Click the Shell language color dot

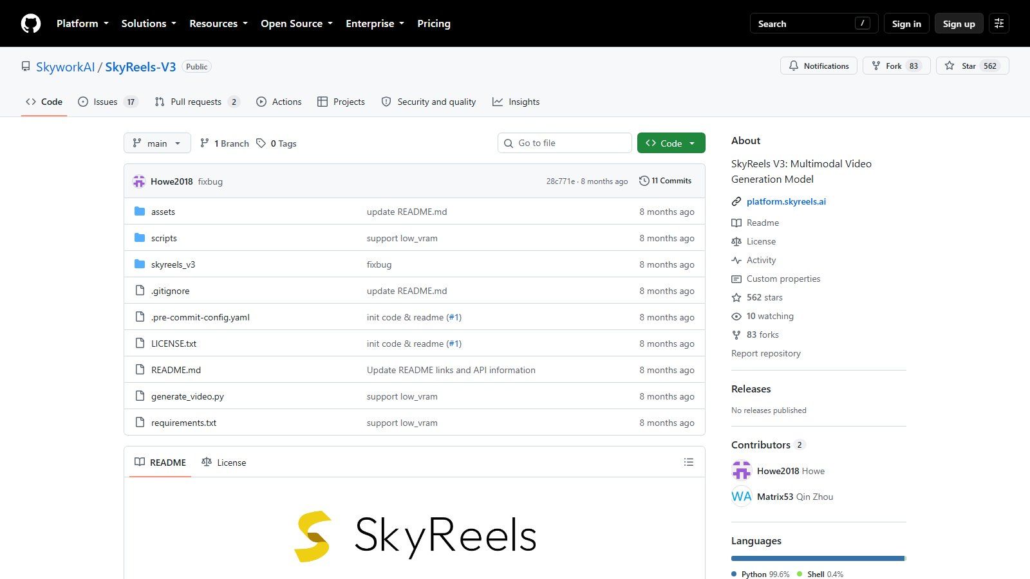pos(800,574)
